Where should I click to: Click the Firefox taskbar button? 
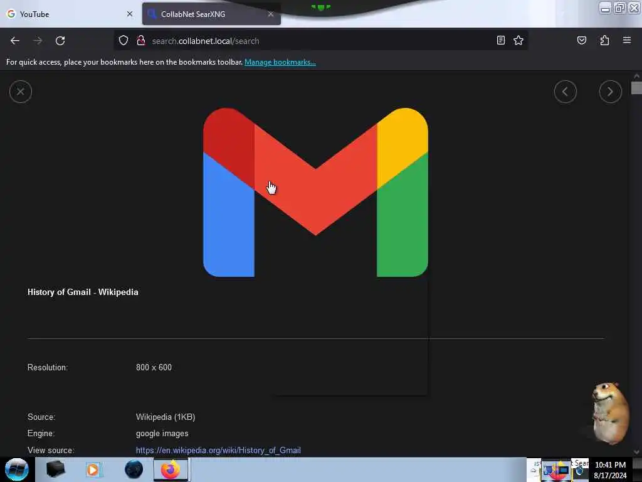tap(171, 469)
